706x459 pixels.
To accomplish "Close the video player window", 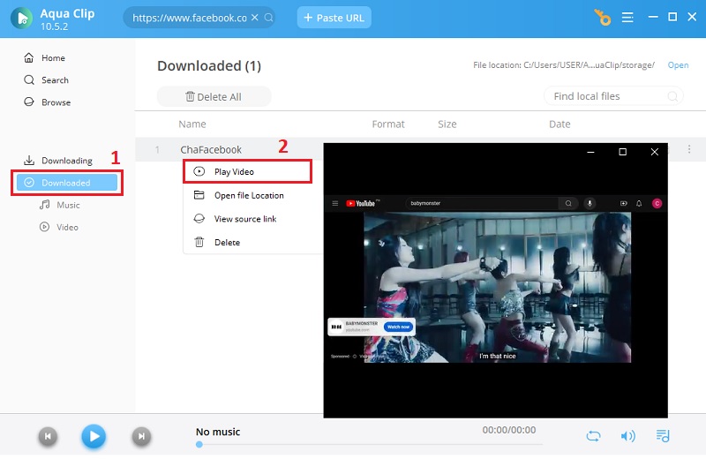I will pos(655,152).
